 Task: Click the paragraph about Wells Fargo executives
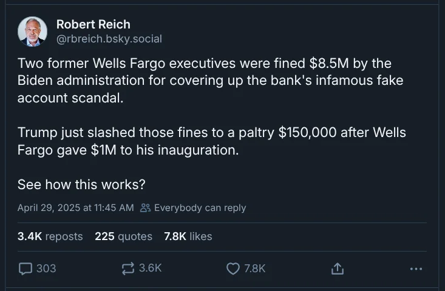pos(210,81)
